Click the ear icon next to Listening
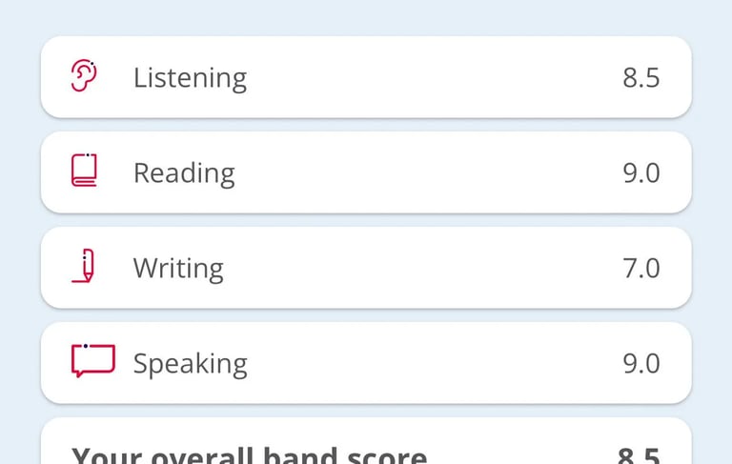The height and width of the screenshot is (464, 732). [84, 75]
